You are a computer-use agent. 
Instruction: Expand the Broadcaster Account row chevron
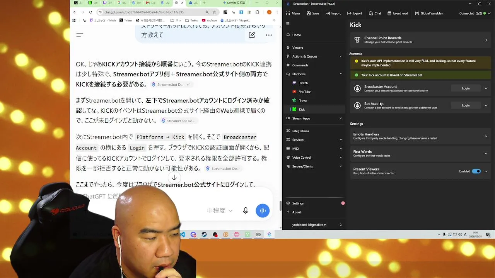(486, 88)
